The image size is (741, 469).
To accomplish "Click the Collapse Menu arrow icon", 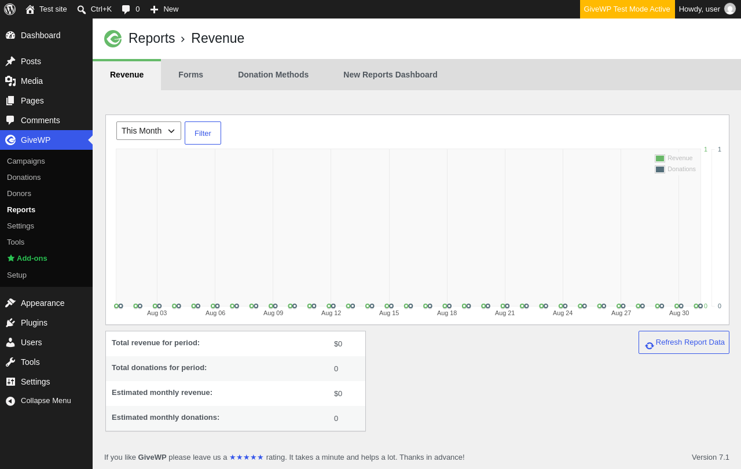I will click(x=10, y=401).
